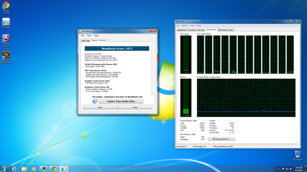Click NovaBench results scrollbar up arrow

pyautogui.click(x=152, y=45)
